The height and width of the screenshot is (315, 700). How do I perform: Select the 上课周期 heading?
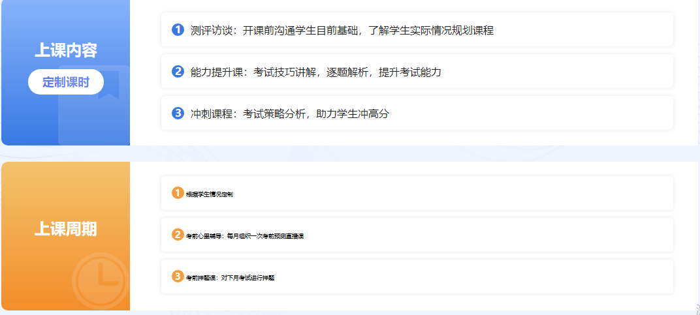coord(66,229)
